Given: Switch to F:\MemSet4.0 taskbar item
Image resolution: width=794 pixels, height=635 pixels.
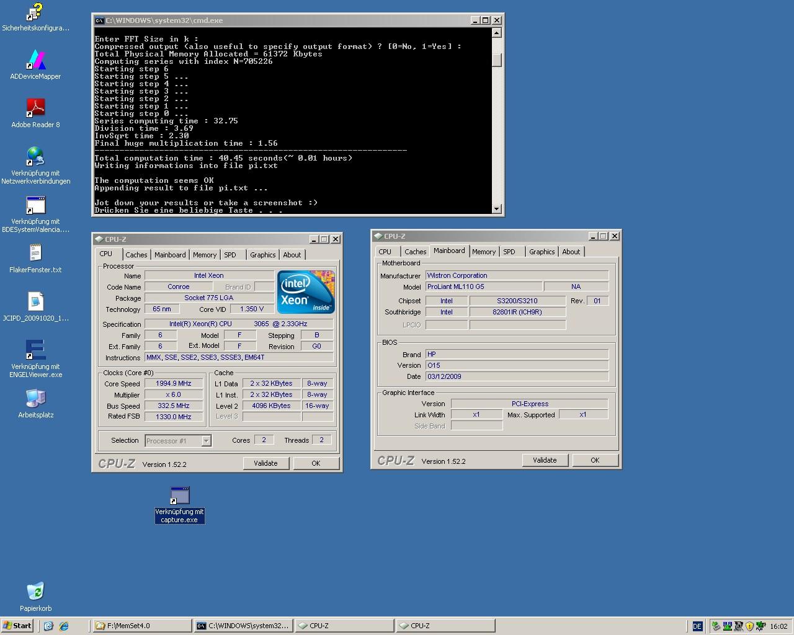Looking at the screenshot, I should pos(142,626).
